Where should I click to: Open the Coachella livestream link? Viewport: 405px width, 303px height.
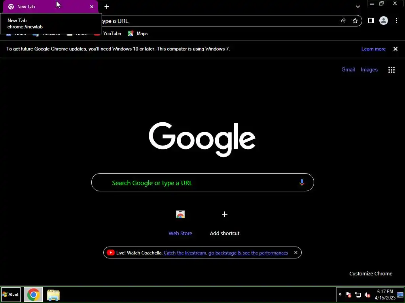click(226, 253)
